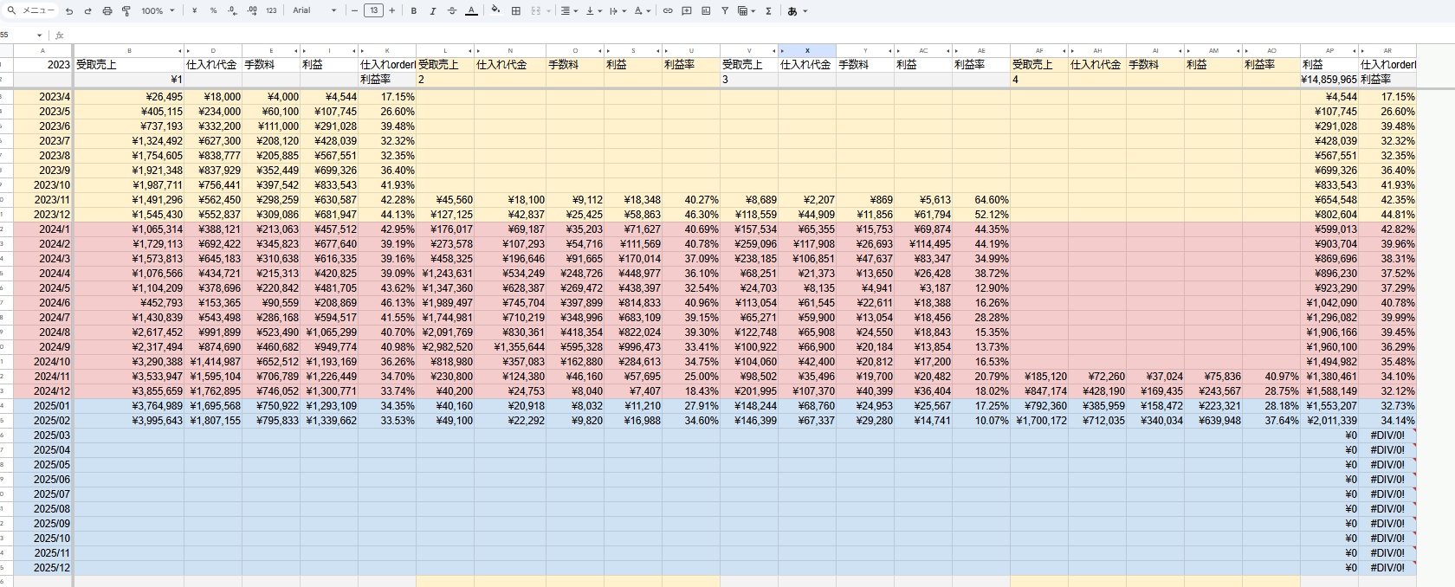Expand hidden columns after column L
Image resolution: width=1455 pixels, height=587 pixels.
470,51
